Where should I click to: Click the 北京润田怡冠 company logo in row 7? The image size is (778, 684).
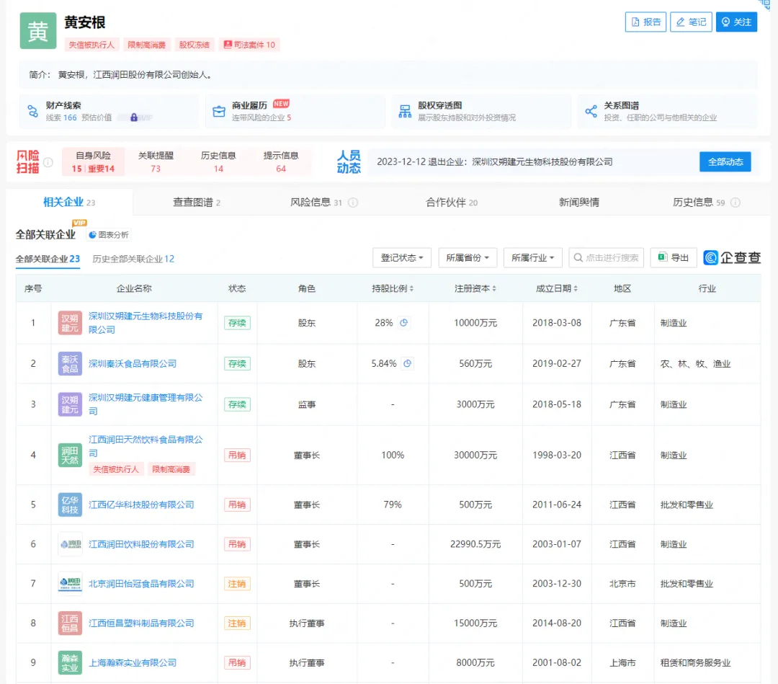(x=70, y=584)
